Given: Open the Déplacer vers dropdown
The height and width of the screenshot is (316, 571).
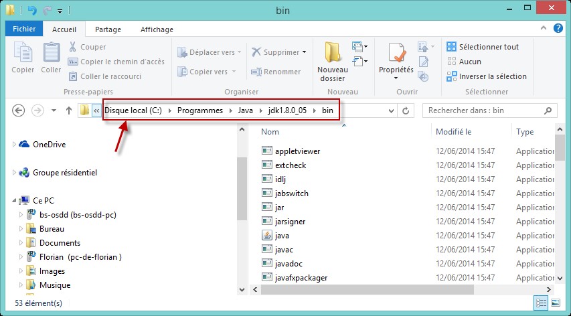Looking at the screenshot, I should tap(208, 52).
